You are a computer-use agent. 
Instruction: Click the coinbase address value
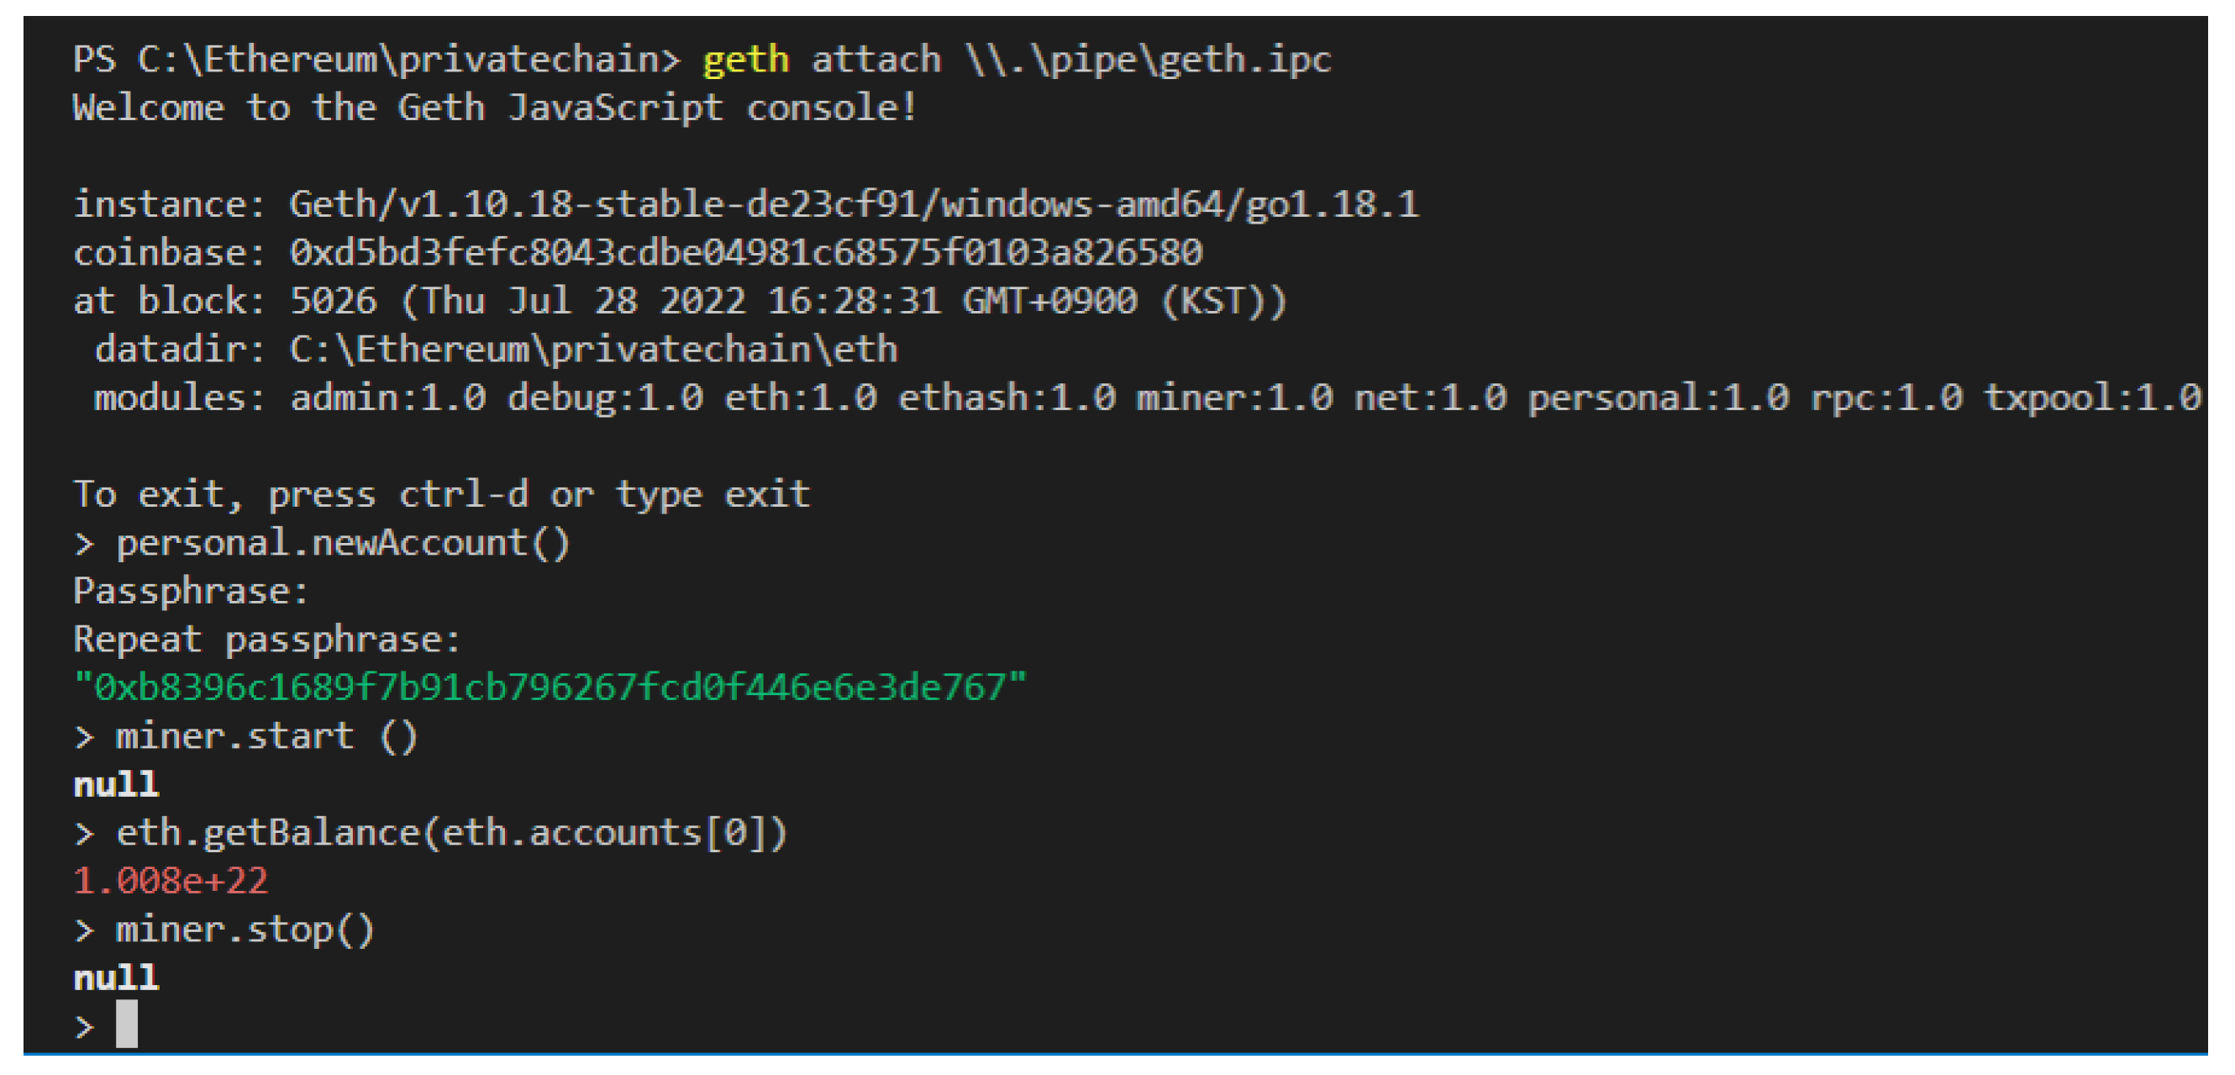(x=745, y=252)
